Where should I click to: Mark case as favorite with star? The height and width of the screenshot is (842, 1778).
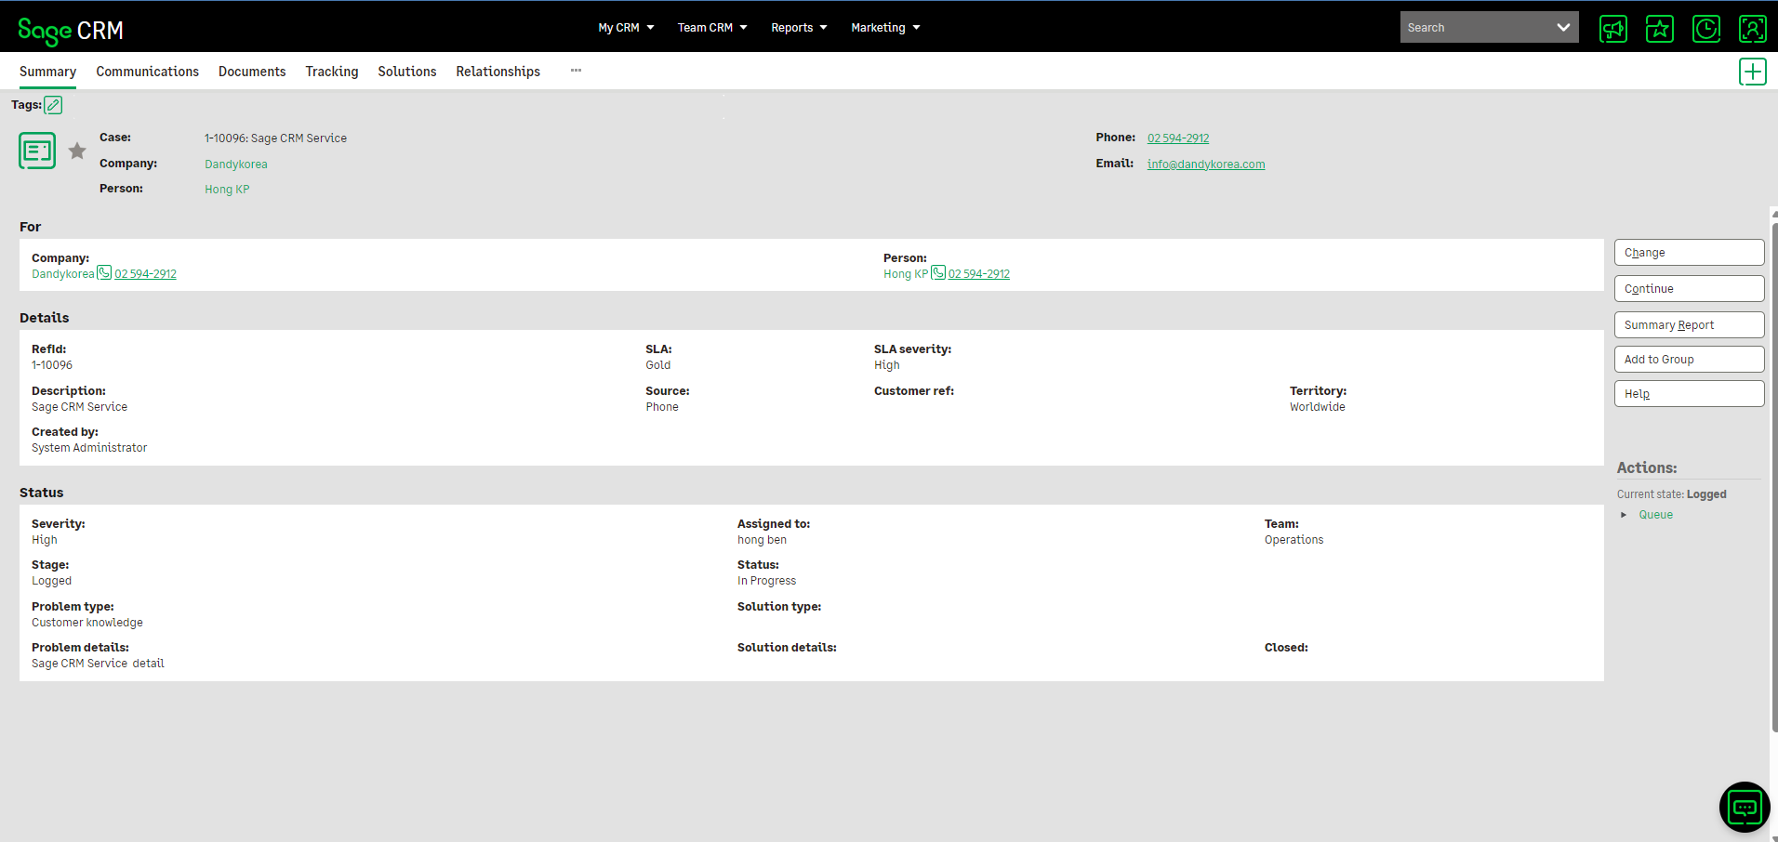pos(77,151)
